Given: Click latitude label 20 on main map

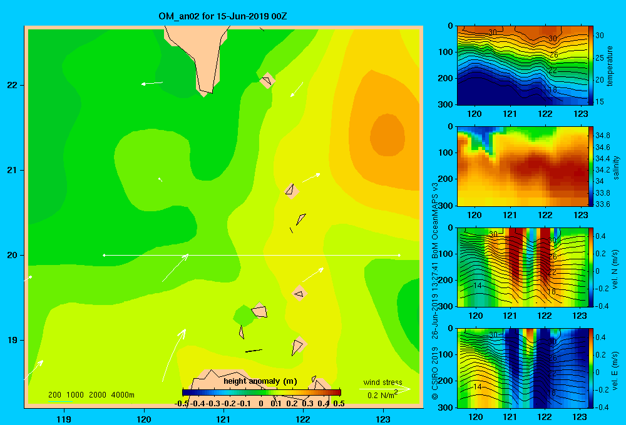Looking at the screenshot, I should pyautogui.click(x=13, y=255).
